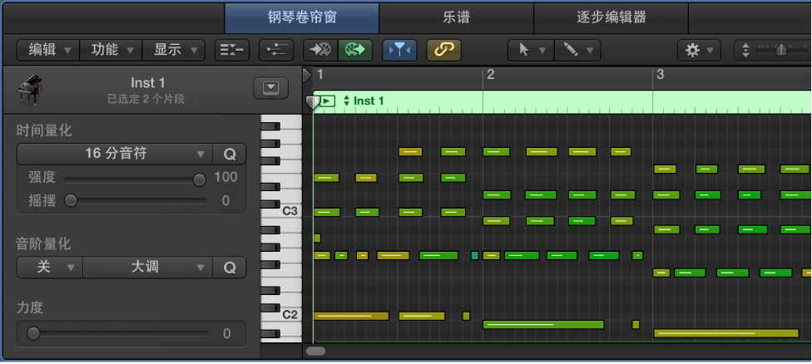Viewport: 812px width, 364px height.
Task: Click the grand piano instrument icon
Action: coord(30,90)
